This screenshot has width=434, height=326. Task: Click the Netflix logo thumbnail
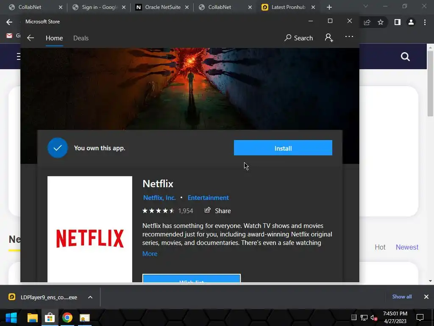coord(90,229)
